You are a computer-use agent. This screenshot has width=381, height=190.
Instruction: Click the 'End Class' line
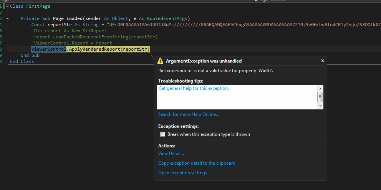pos(22,61)
